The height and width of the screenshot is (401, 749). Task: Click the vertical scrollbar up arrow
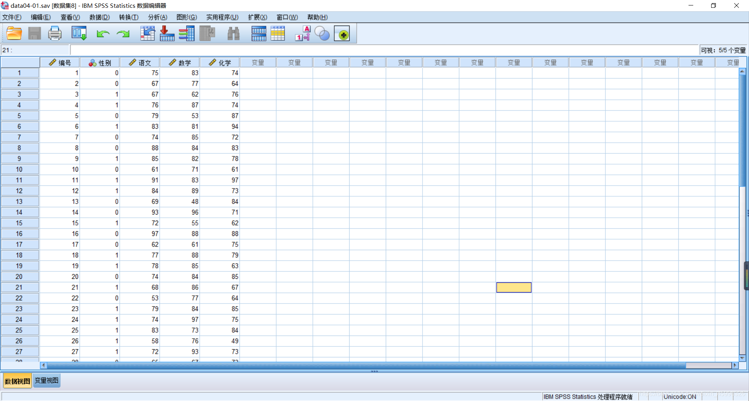[742, 71]
